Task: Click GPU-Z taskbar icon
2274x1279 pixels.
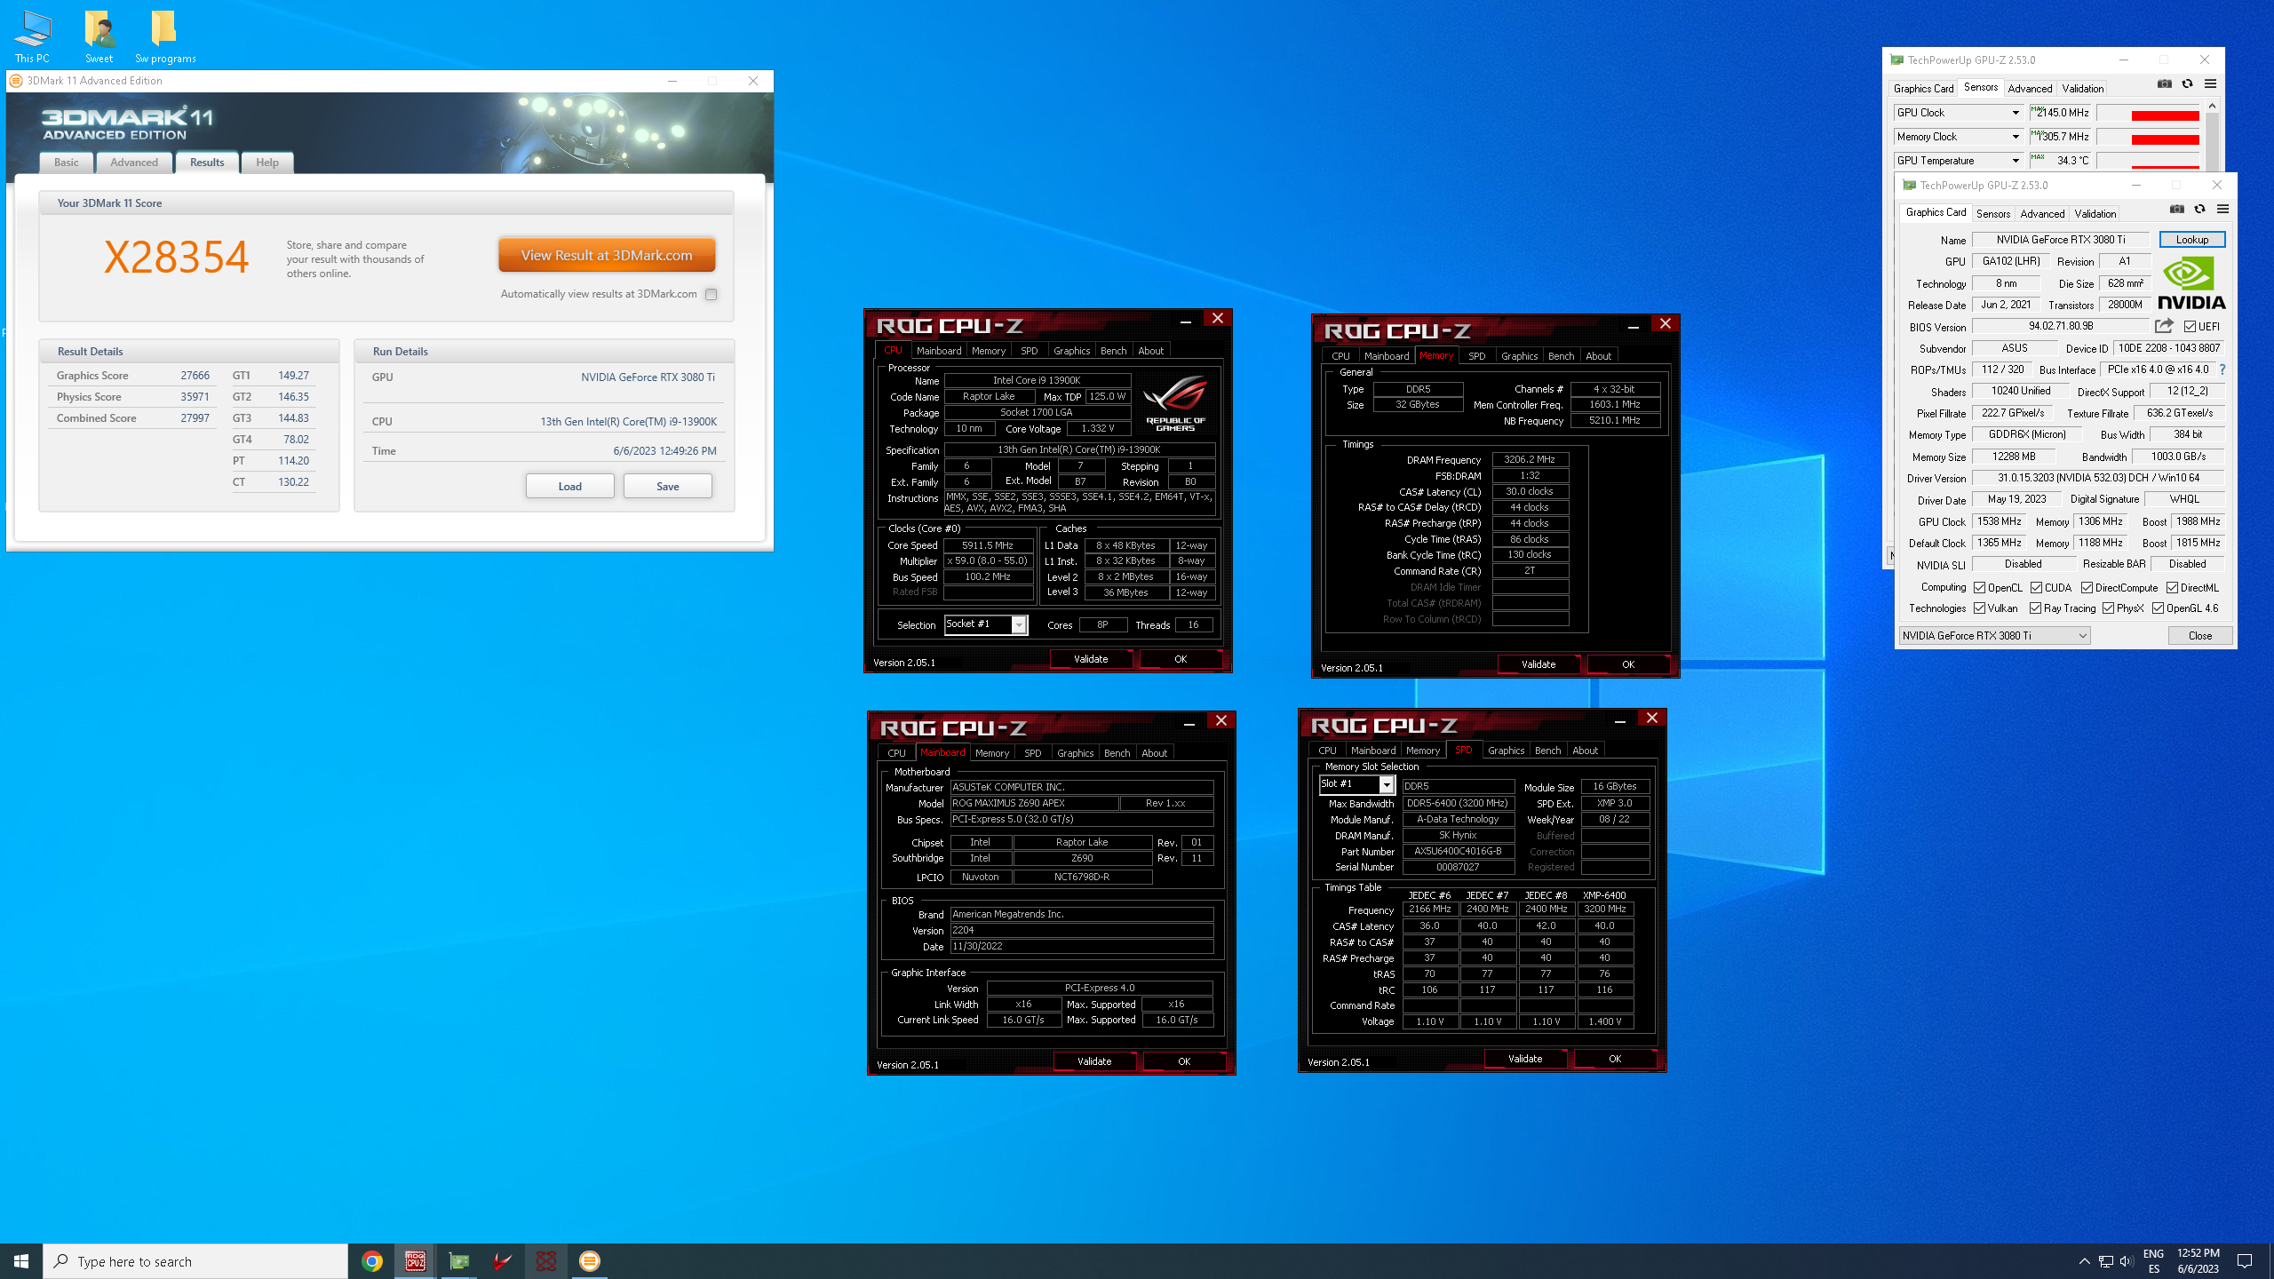Action: pos(458,1261)
